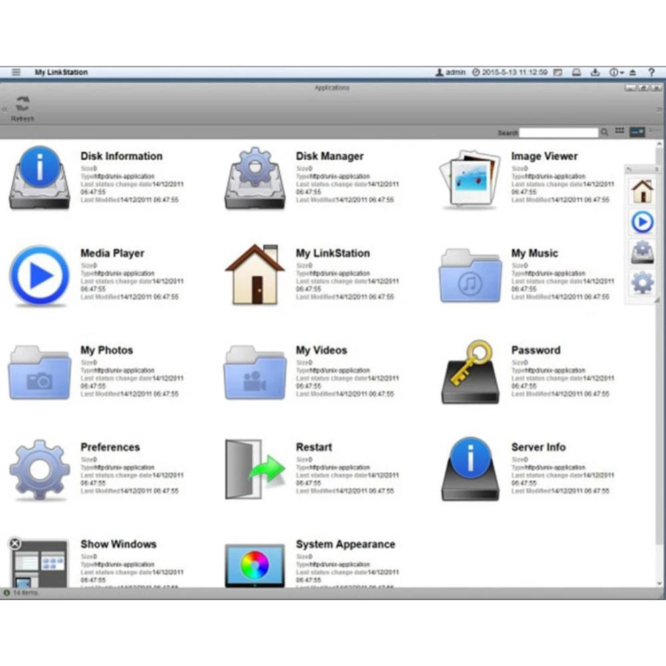Viewport: 666px width, 666px height.
Task: Switch to grid icon view
Action: tap(619, 132)
